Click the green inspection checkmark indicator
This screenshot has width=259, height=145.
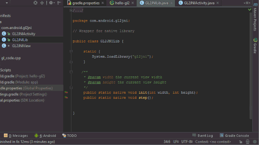[250, 9]
